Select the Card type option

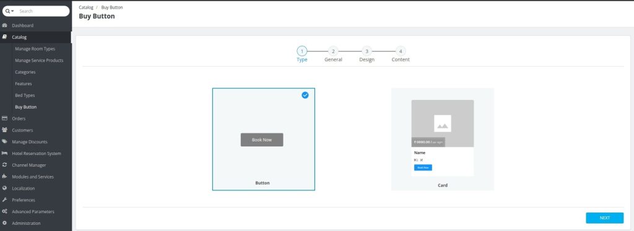(x=443, y=139)
